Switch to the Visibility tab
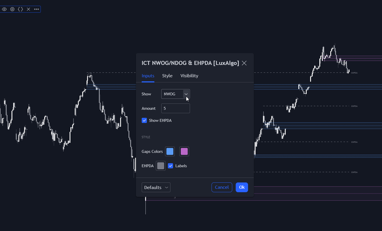Image resolution: width=382 pixels, height=231 pixels. (189, 76)
